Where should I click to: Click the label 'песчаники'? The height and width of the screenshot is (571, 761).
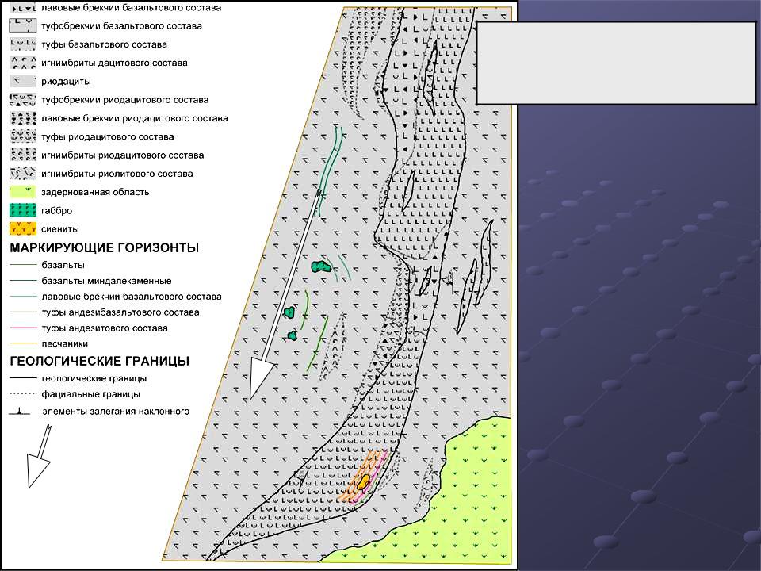(64, 343)
